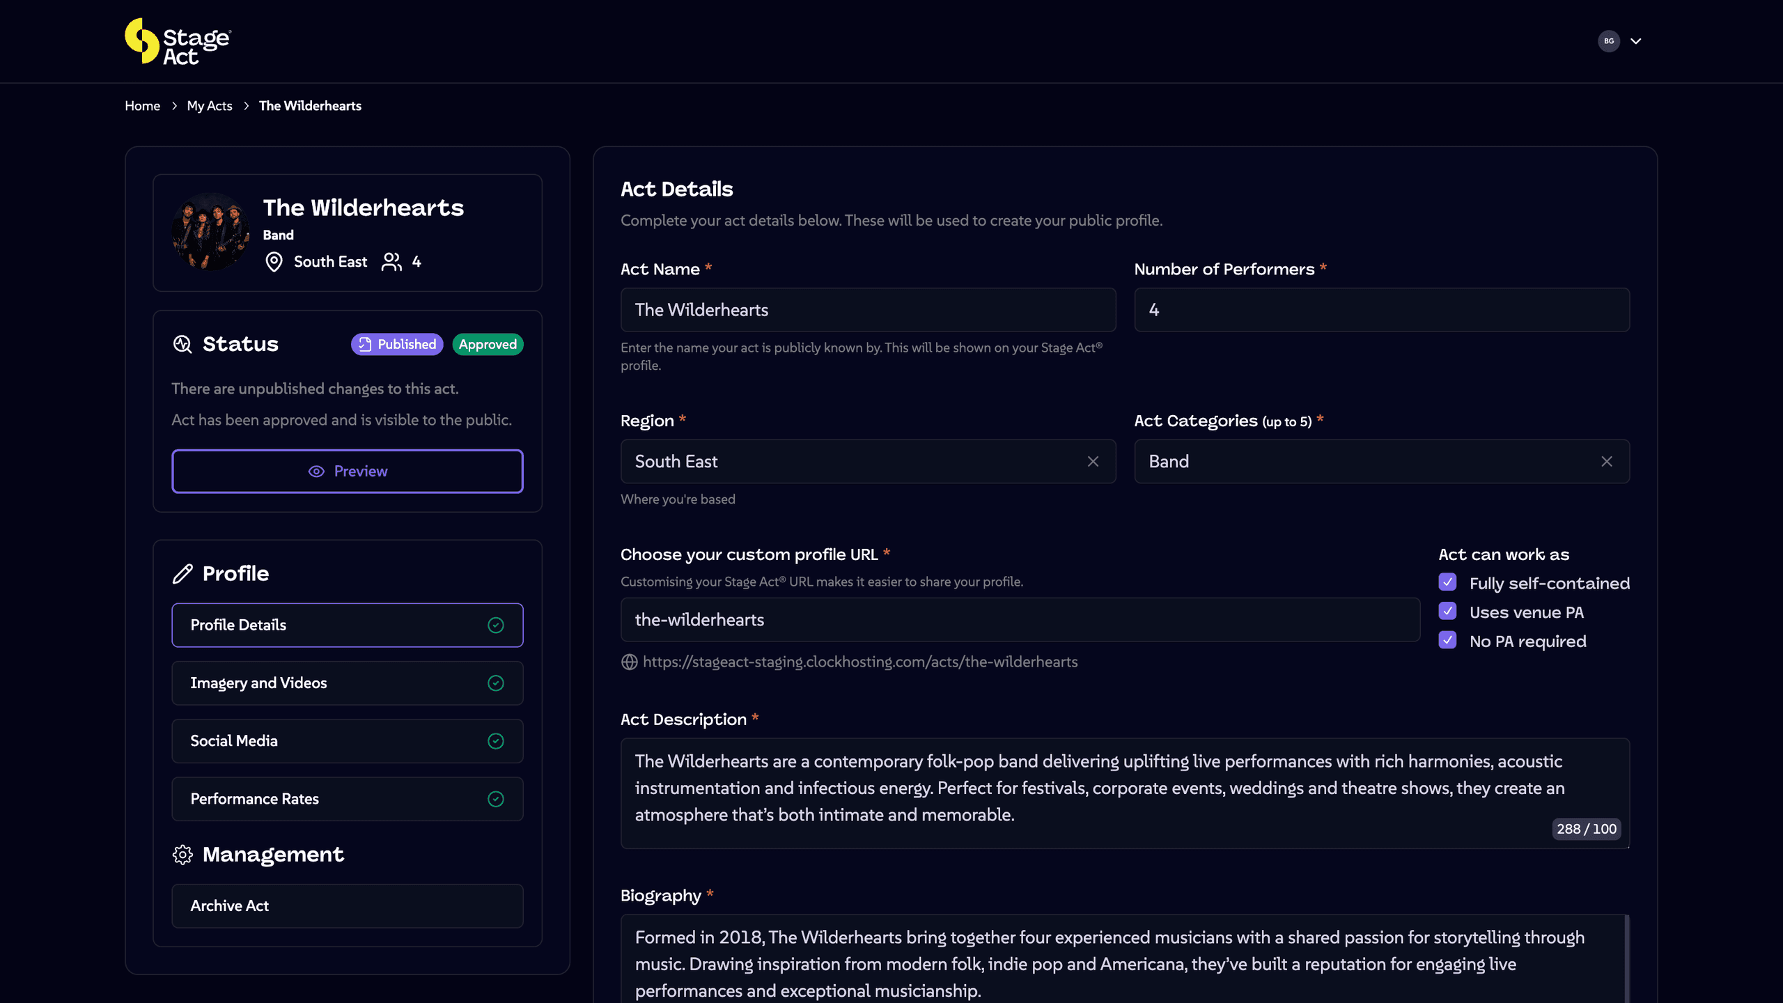Click the globe icon beside URL
1783x1003 pixels.
(x=629, y=662)
